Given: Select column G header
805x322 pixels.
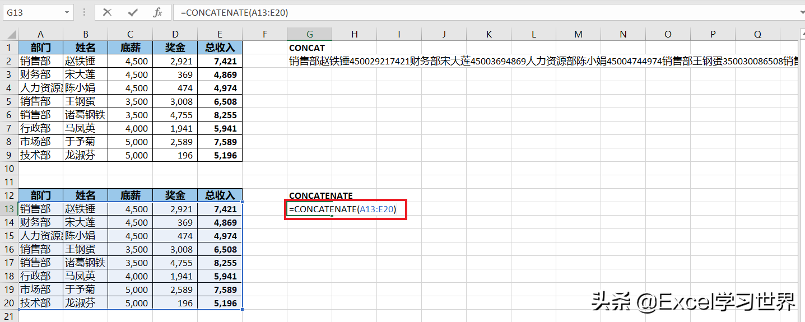Looking at the screenshot, I should click(310, 34).
